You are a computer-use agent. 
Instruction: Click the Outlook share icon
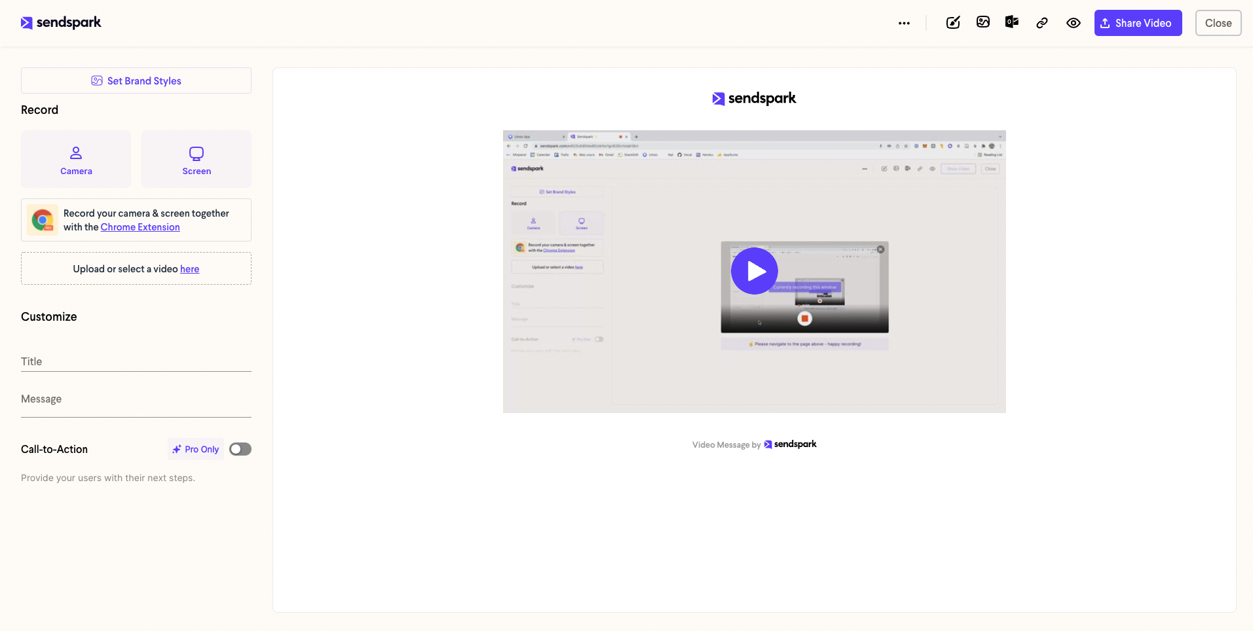(1012, 22)
